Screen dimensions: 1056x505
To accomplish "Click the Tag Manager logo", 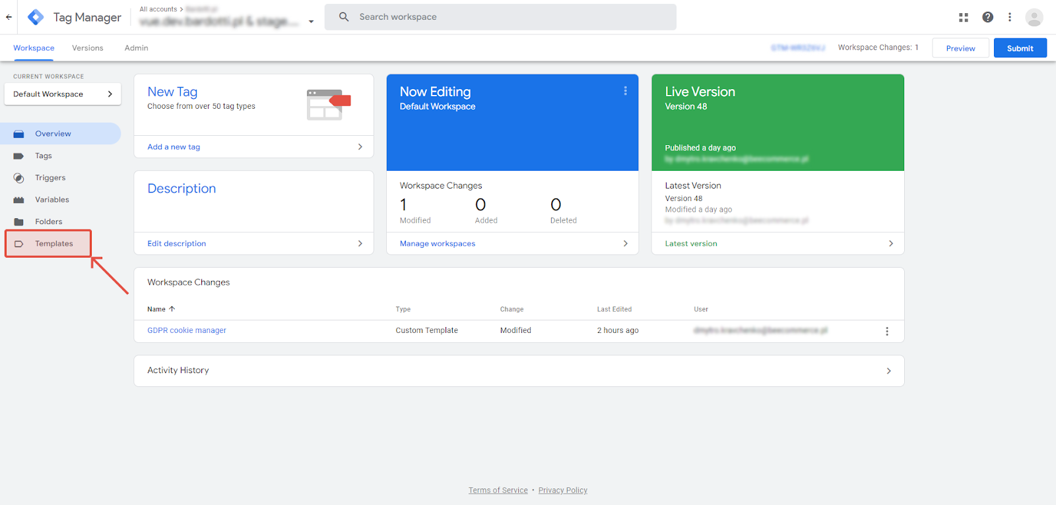I will (x=36, y=17).
